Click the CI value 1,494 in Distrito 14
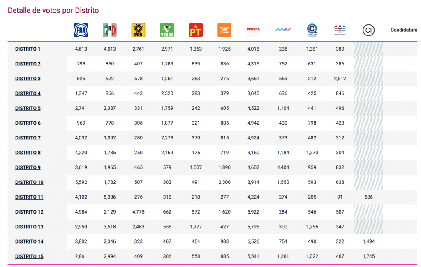The width and height of the screenshot is (421, 267). click(x=368, y=241)
